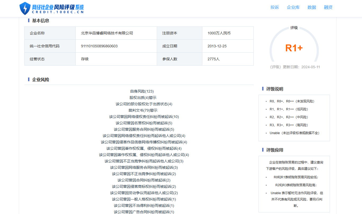This screenshot has height=214, width=362.
Task: Click the R3、R3+、R3++（高风险） legend item
Action: [x=289, y=125]
